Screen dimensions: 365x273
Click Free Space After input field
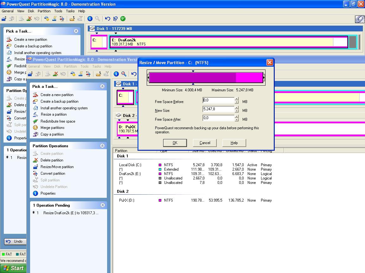[x=218, y=118]
